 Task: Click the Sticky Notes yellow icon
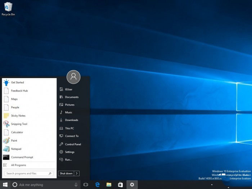6,116
